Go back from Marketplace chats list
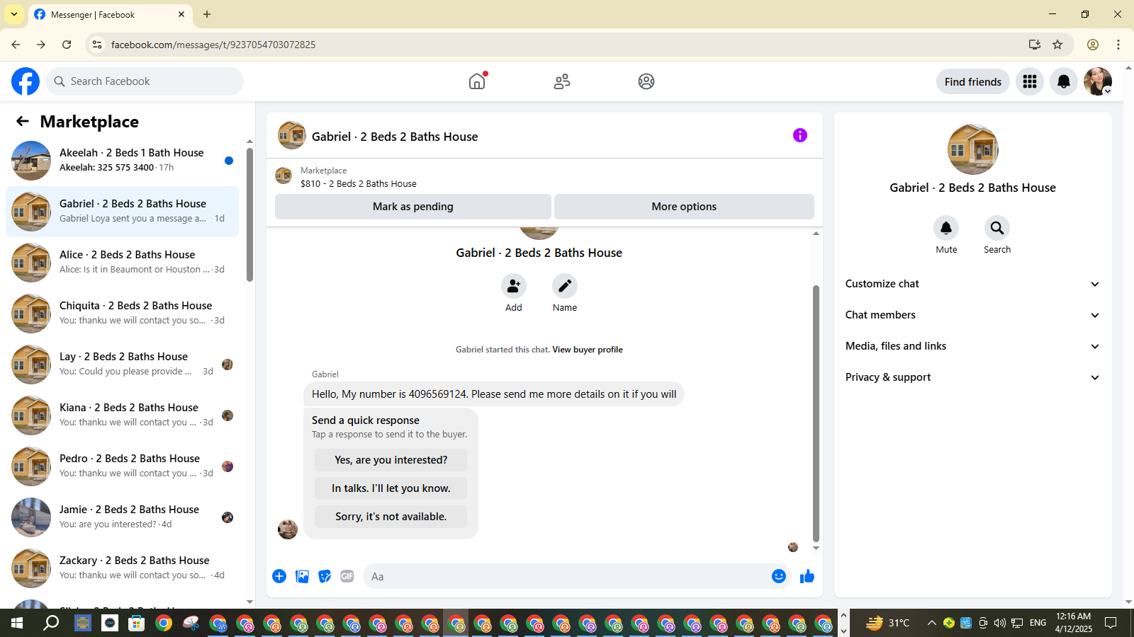The height and width of the screenshot is (637, 1134). (23, 121)
